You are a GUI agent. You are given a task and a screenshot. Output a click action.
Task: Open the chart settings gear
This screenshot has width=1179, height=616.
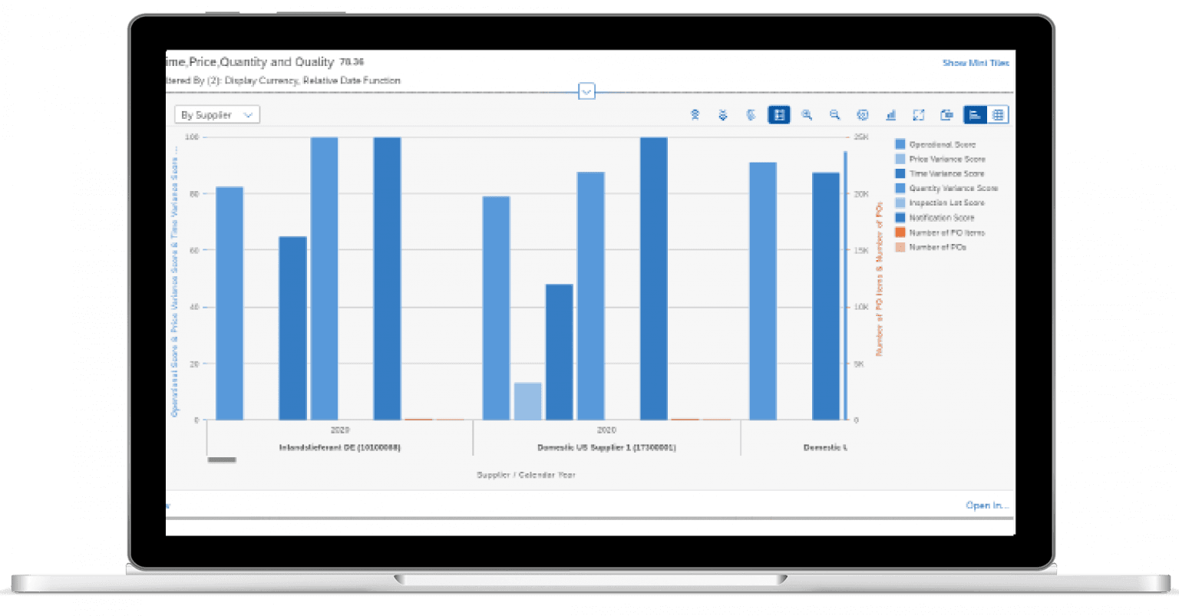pyautogui.click(x=863, y=115)
